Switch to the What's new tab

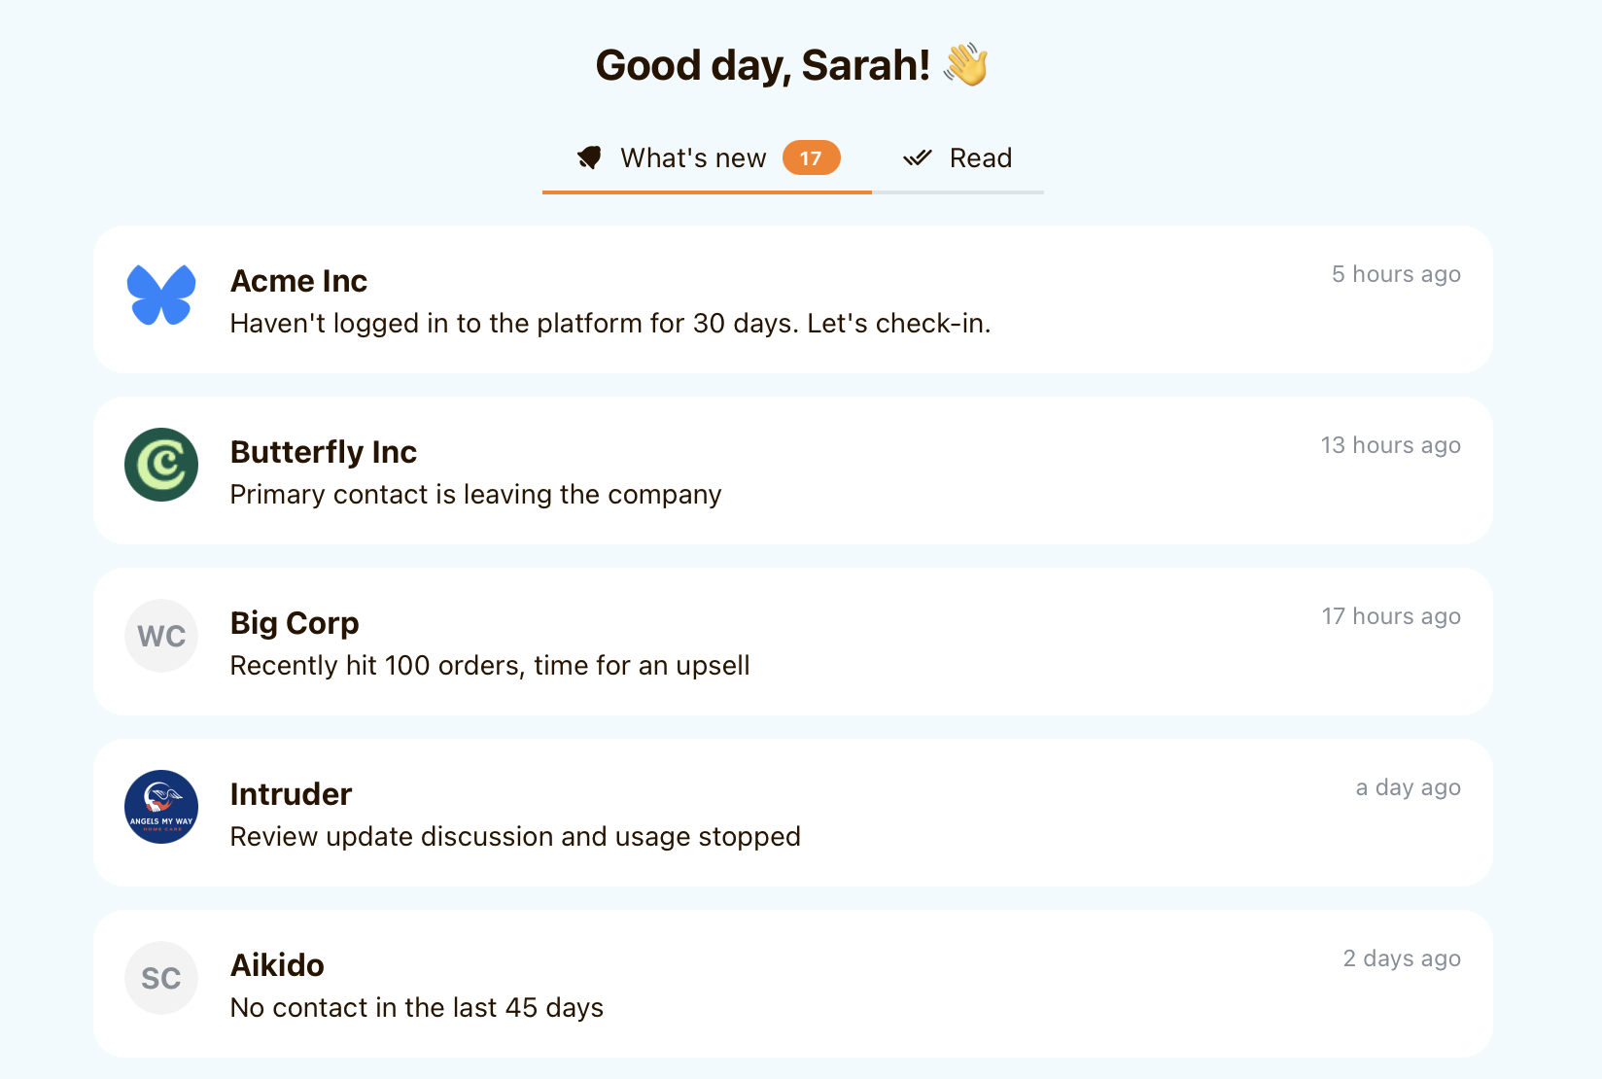(x=693, y=157)
